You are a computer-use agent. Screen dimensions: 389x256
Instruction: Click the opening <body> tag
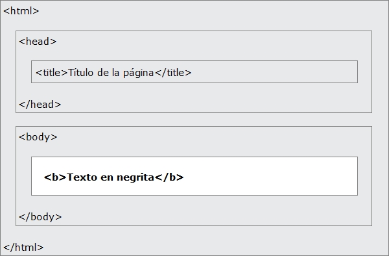[38, 137]
